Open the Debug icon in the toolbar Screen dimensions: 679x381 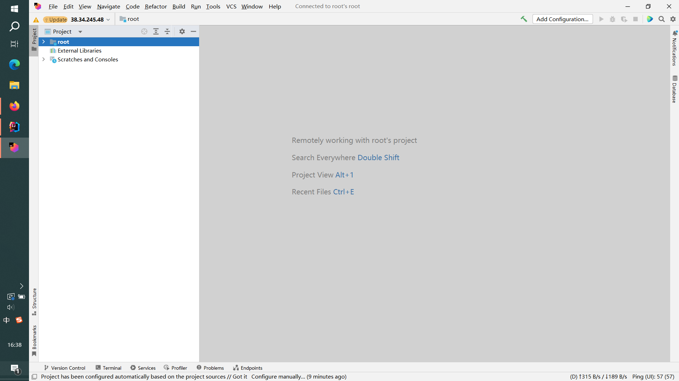pyautogui.click(x=613, y=19)
